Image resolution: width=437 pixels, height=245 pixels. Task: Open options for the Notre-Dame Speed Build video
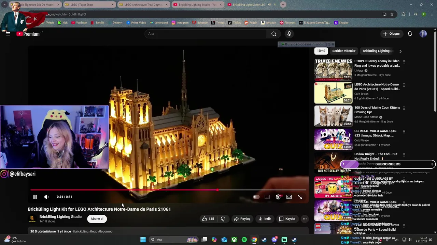pos(404,85)
